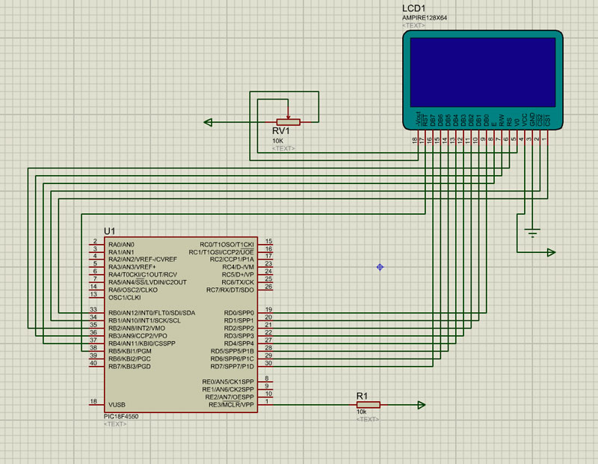Click pin RE3/MCLR/VPP
Screen dimensions: 598x464
(x=231, y=405)
